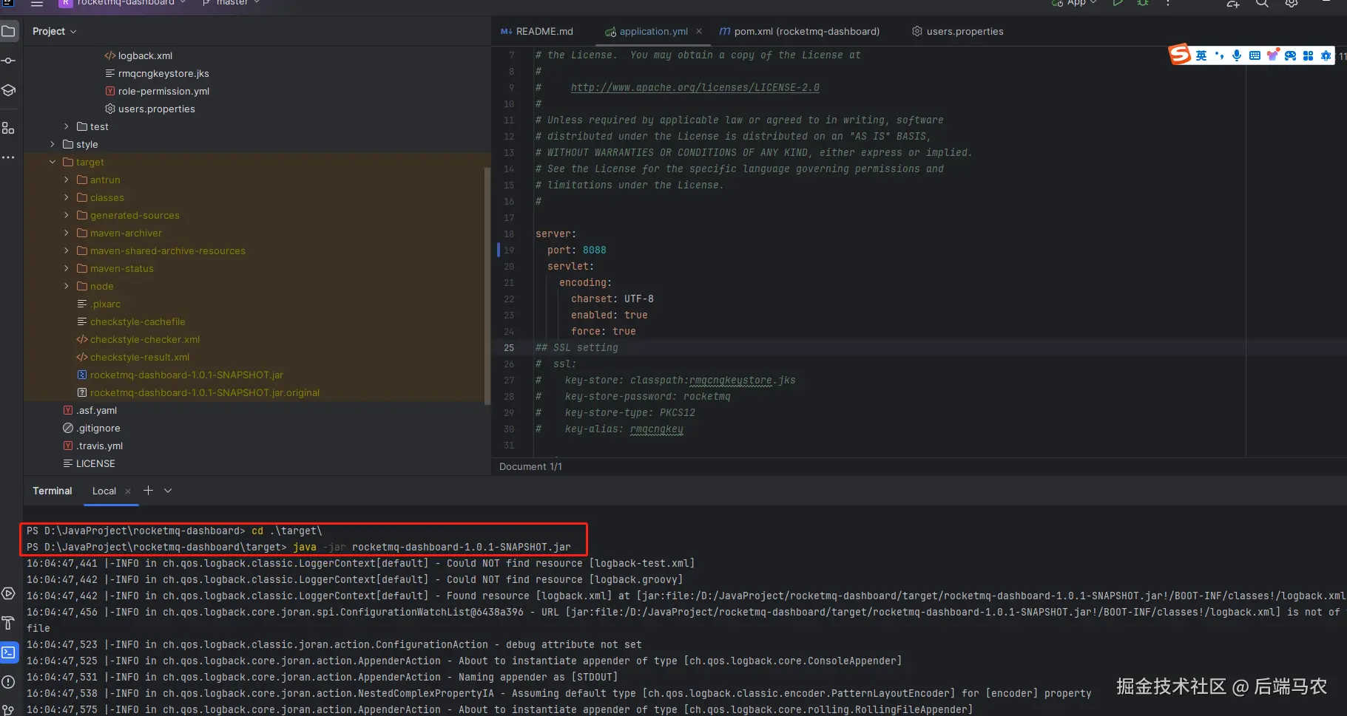The height and width of the screenshot is (716, 1347).
Task: Open the Learn tool window
Action: [9, 90]
